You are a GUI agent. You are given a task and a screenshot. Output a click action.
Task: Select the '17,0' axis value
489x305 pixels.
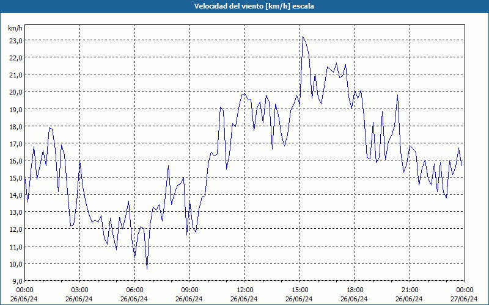[x=16, y=144]
